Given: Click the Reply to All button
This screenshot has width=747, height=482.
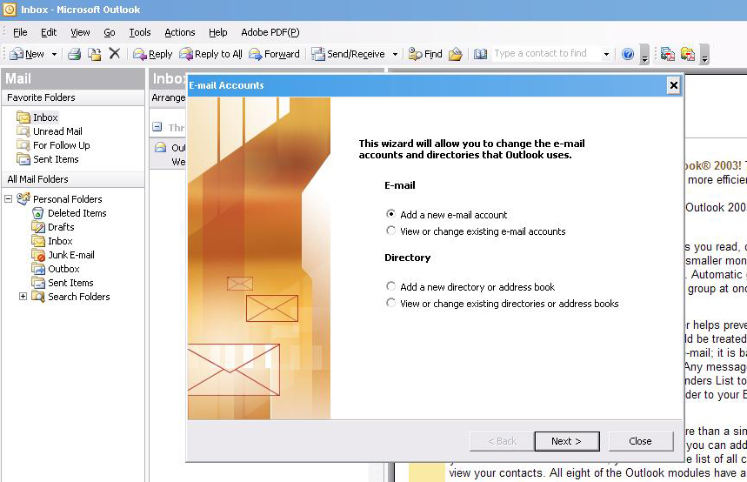Looking at the screenshot, I should tap(210, 54).
